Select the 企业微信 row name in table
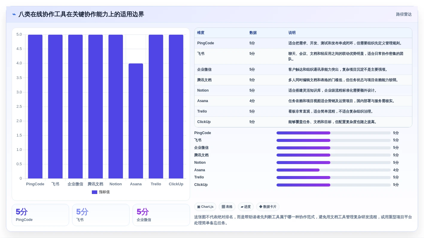Viewport: 424px width, 238px height. click(204, 69)
